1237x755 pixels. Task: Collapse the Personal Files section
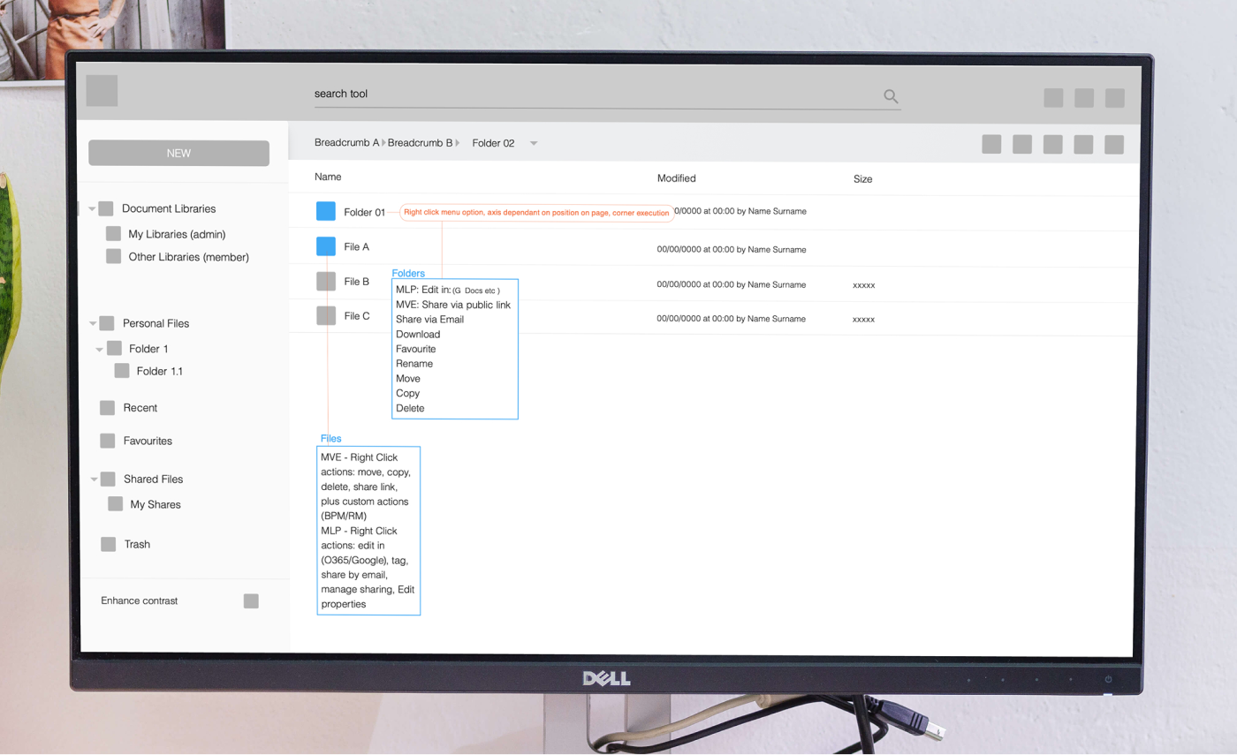coord(93,324)
